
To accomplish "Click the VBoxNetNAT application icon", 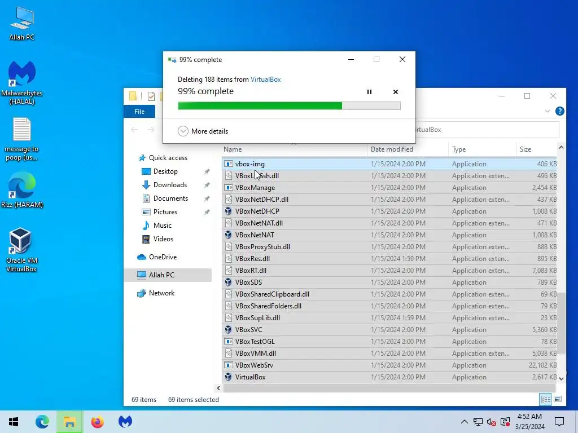I will coord(228,235).
